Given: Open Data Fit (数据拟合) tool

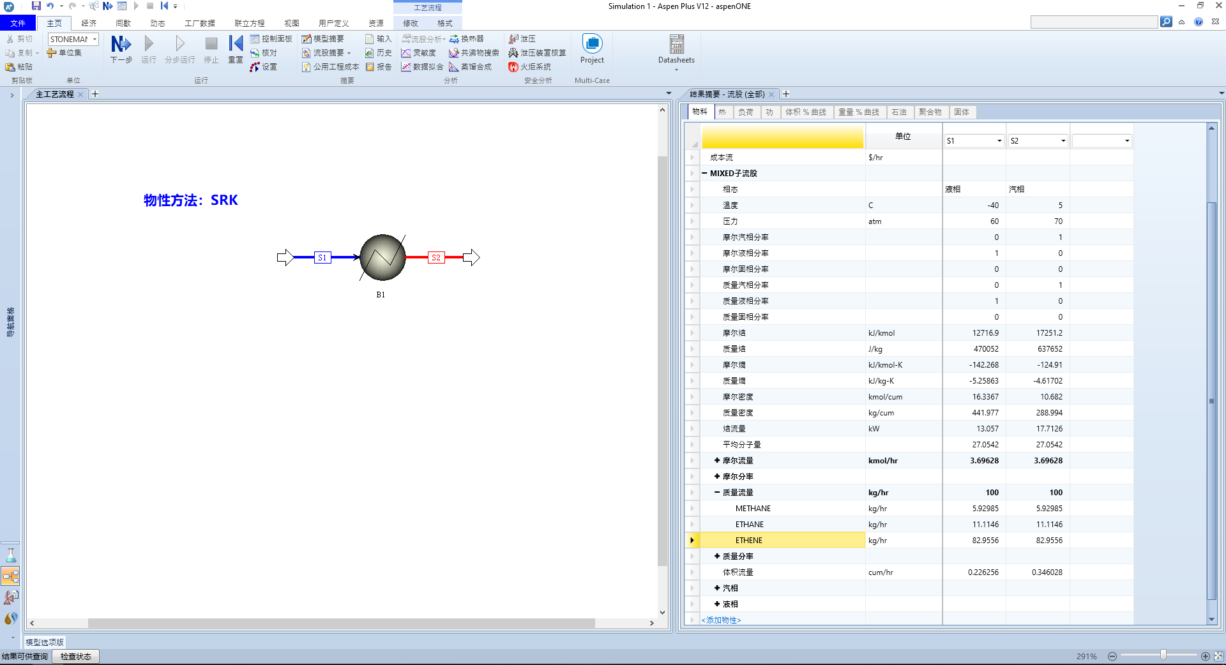Looking at the screenshot, I should (x=421, y=67).
